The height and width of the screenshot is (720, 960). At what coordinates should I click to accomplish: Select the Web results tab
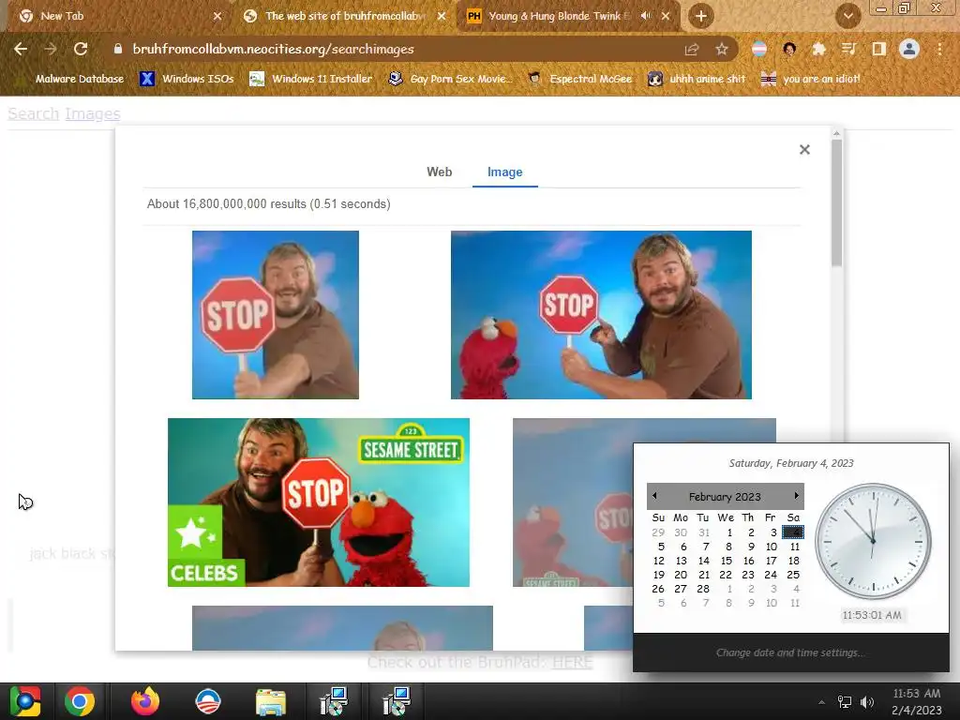[x=439, y=172]
